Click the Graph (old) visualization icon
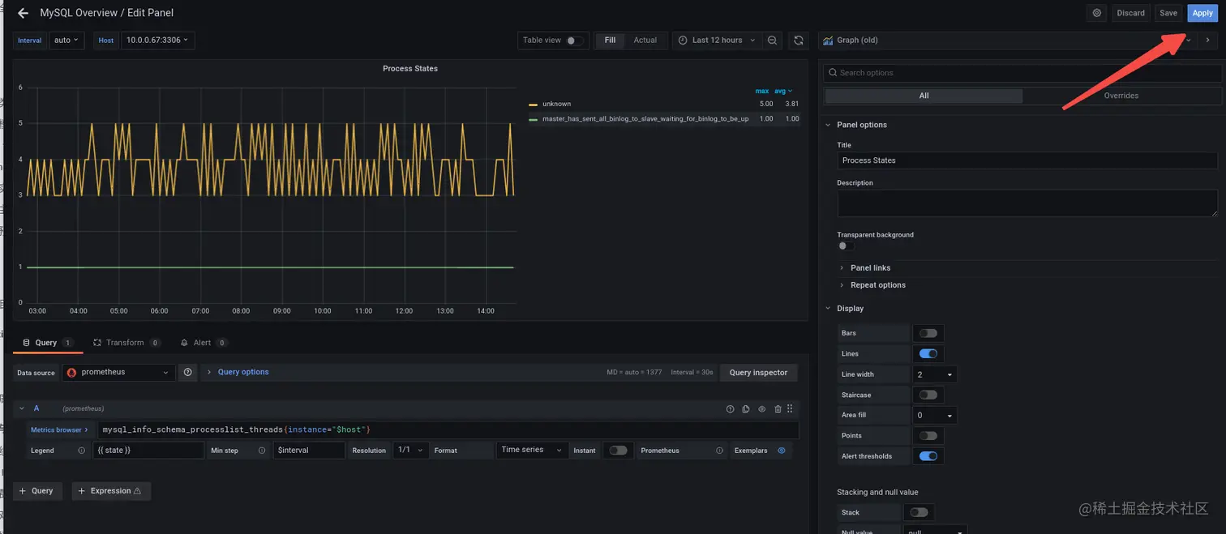1226x534 pixels. [829, 41]
